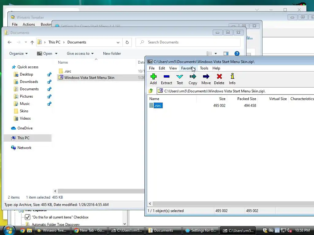Image resolution: width=314 pixels, height=235 pixels.
Task: Click This PC in the breadcrumb path
Action: coord(54,42)
